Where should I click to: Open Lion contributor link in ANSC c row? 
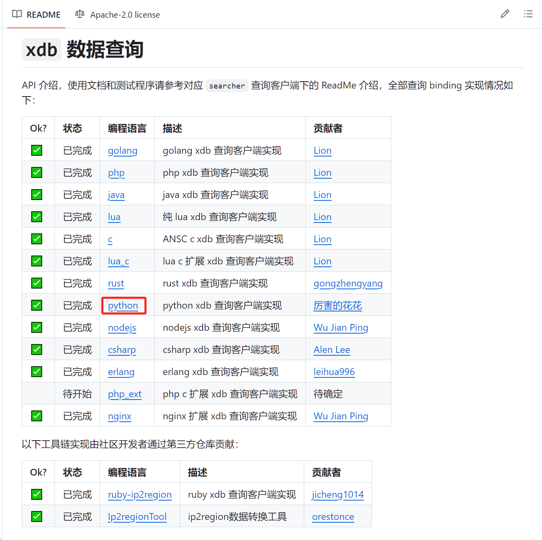(x=322, y=239)
